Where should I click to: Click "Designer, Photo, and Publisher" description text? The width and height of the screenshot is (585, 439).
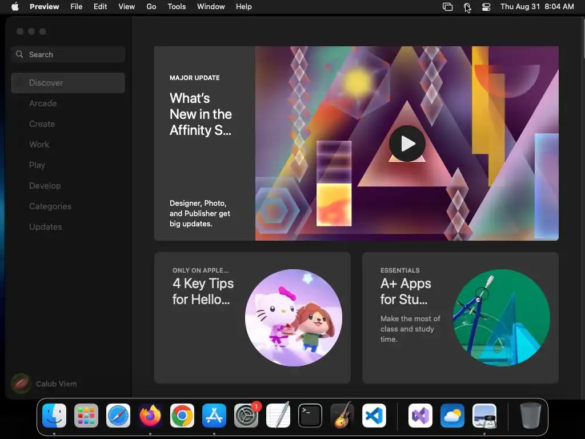[x=200, y=214]
